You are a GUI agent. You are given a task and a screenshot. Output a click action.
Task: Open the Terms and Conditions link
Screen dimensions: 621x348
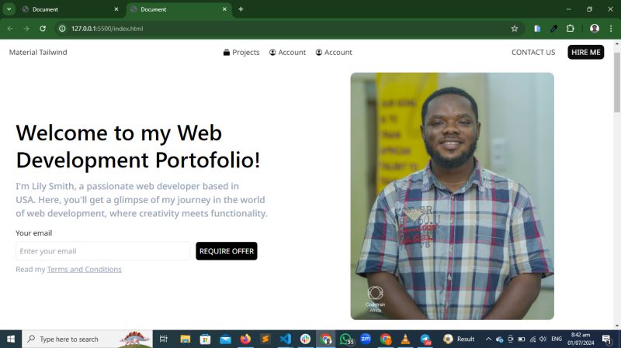(85, 269)
